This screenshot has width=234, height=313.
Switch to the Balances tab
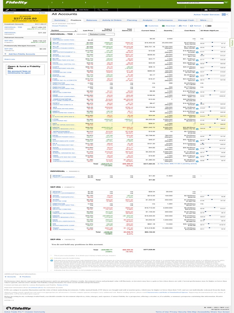point(92,20)
